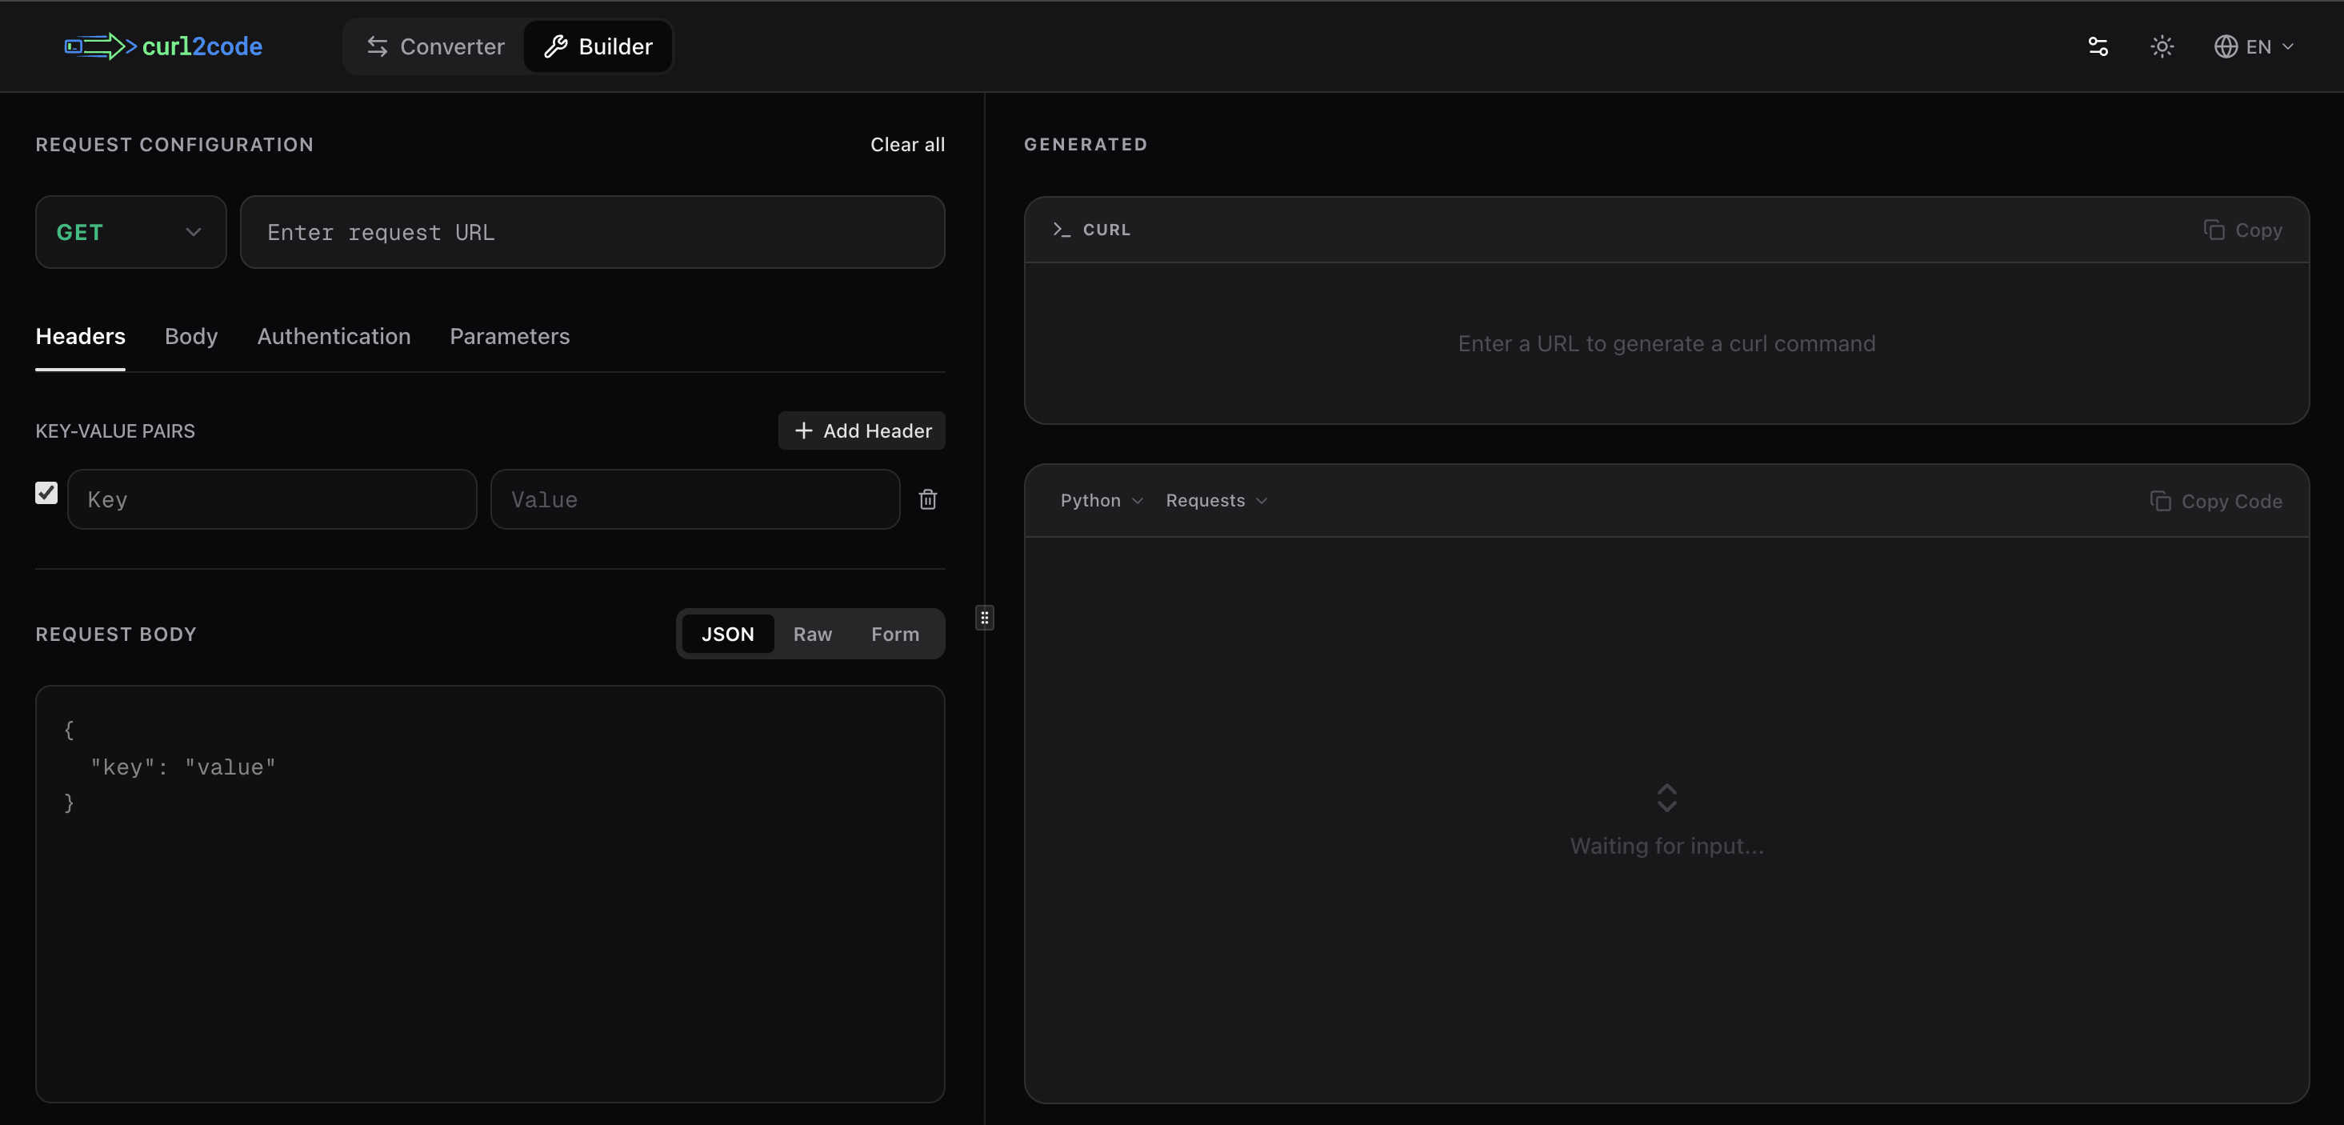Viewport: 2344px width, 1125px height.
Task: Delete the header row using the trash icon
Action: click(928, 500)
